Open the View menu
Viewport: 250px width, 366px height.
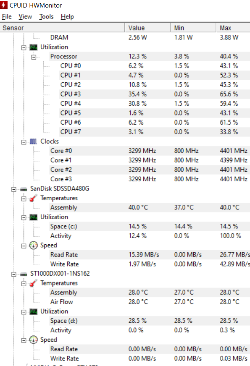click(25, 16)
